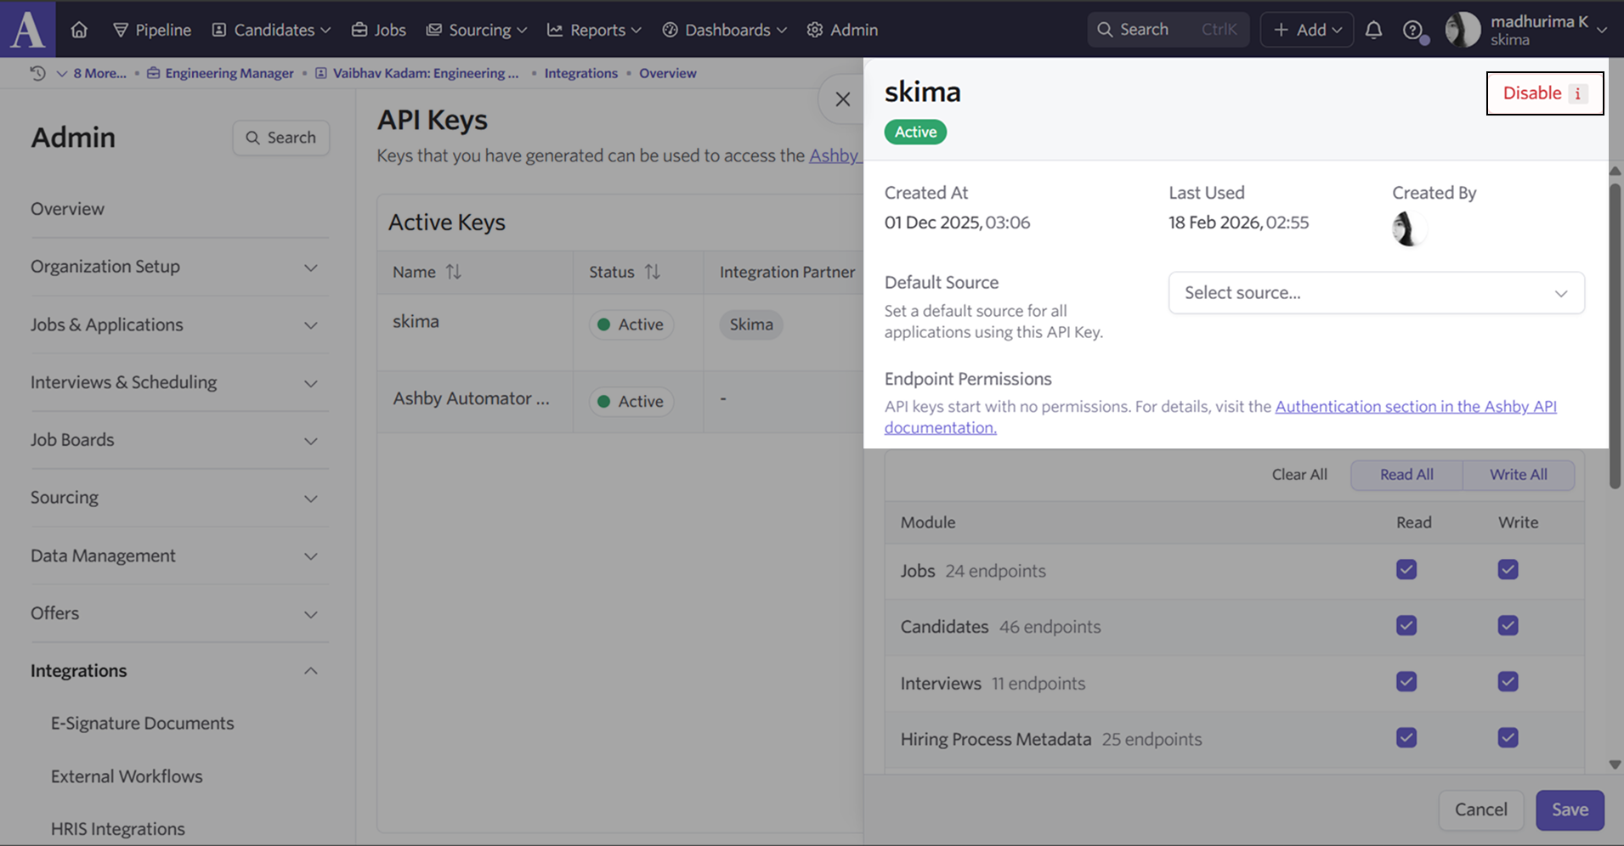Sort Active Keys by Name column
The image size is (1624, 846).
click(x=454, y=272)
